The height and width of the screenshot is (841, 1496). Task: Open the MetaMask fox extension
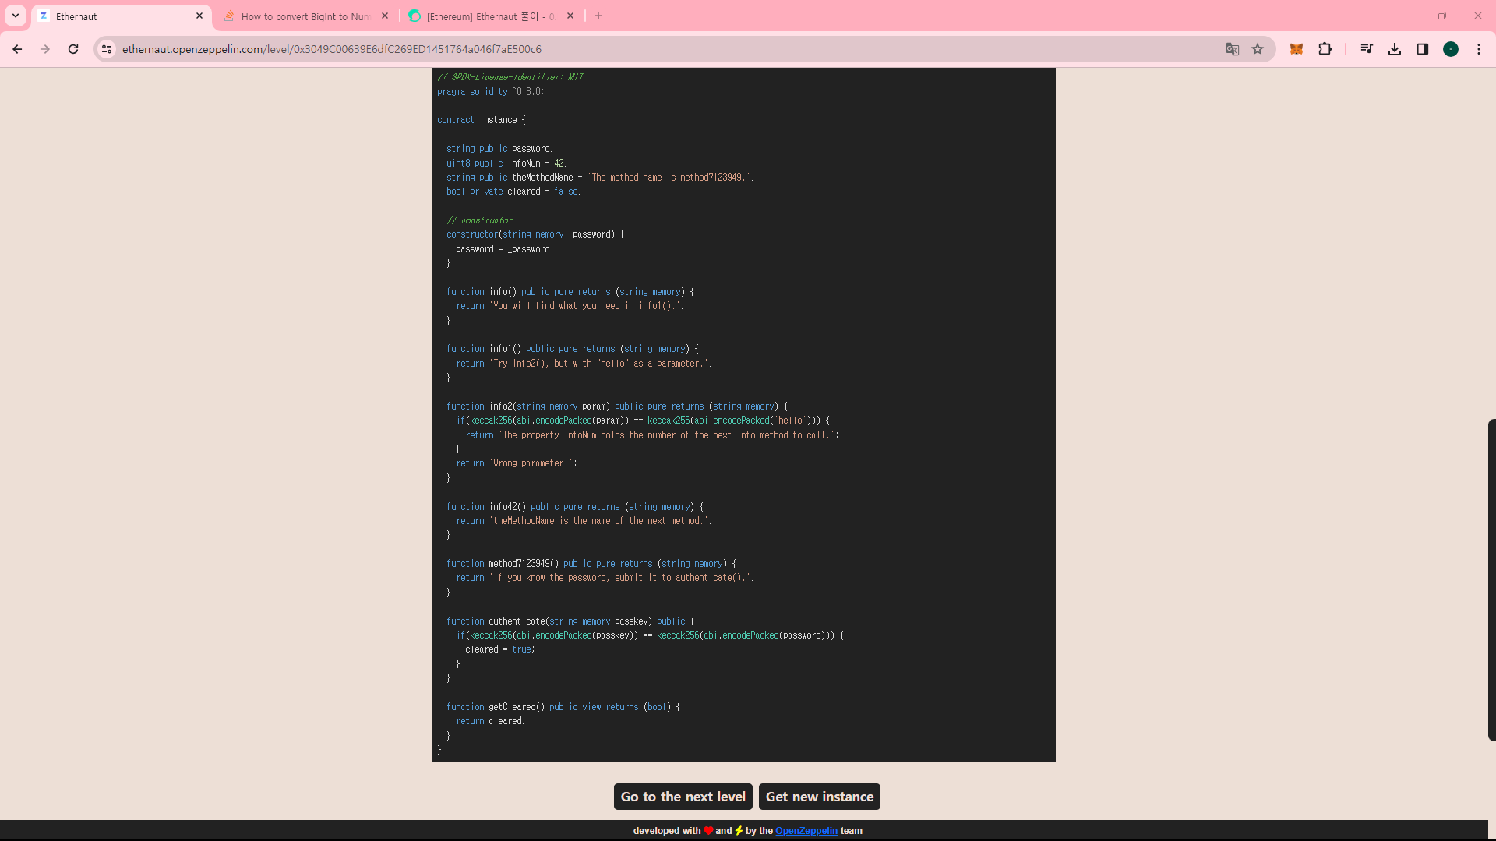tap(1297, 49)
